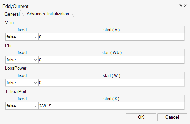Image resolution: width=190 pixels, height=124 pixels.
Task: Select the V_m fixed false value box
Action: [19, 37]
